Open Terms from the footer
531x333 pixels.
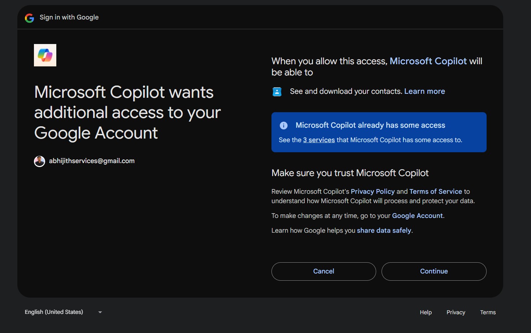[x=488, y=312]
